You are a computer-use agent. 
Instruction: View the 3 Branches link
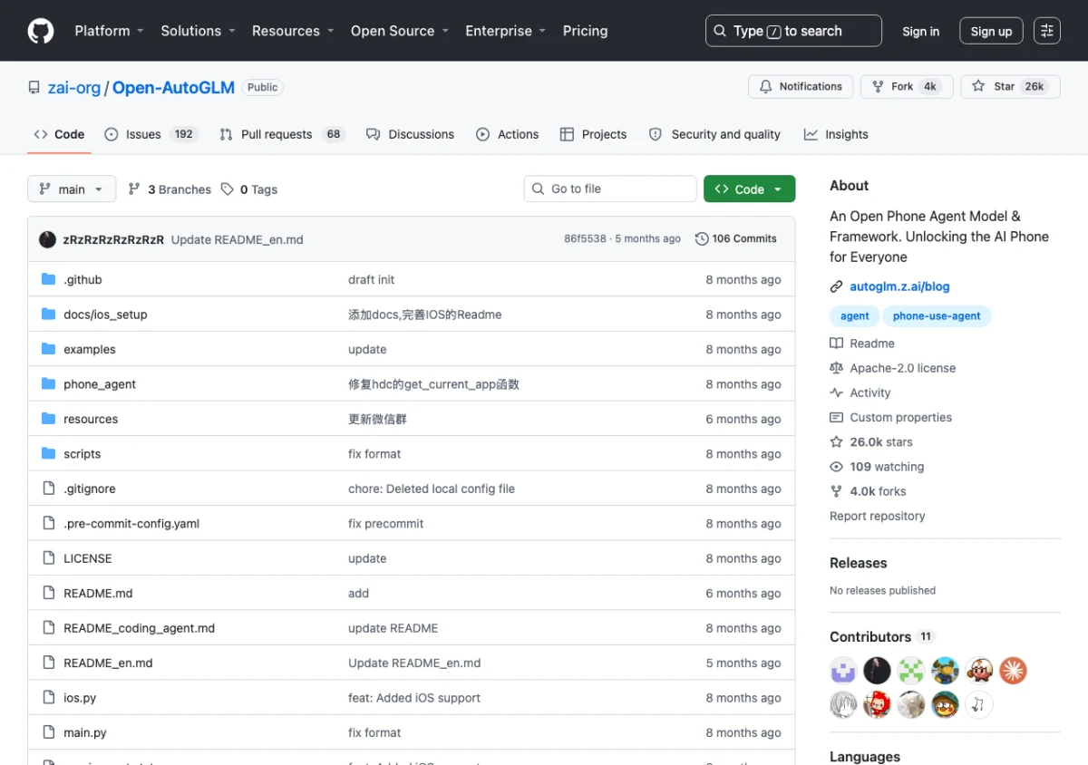tap(170, 189)
